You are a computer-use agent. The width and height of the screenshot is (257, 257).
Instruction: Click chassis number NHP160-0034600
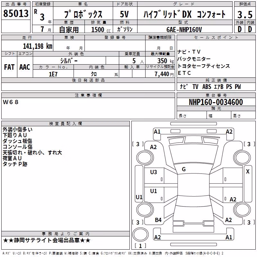pos(216,102)
